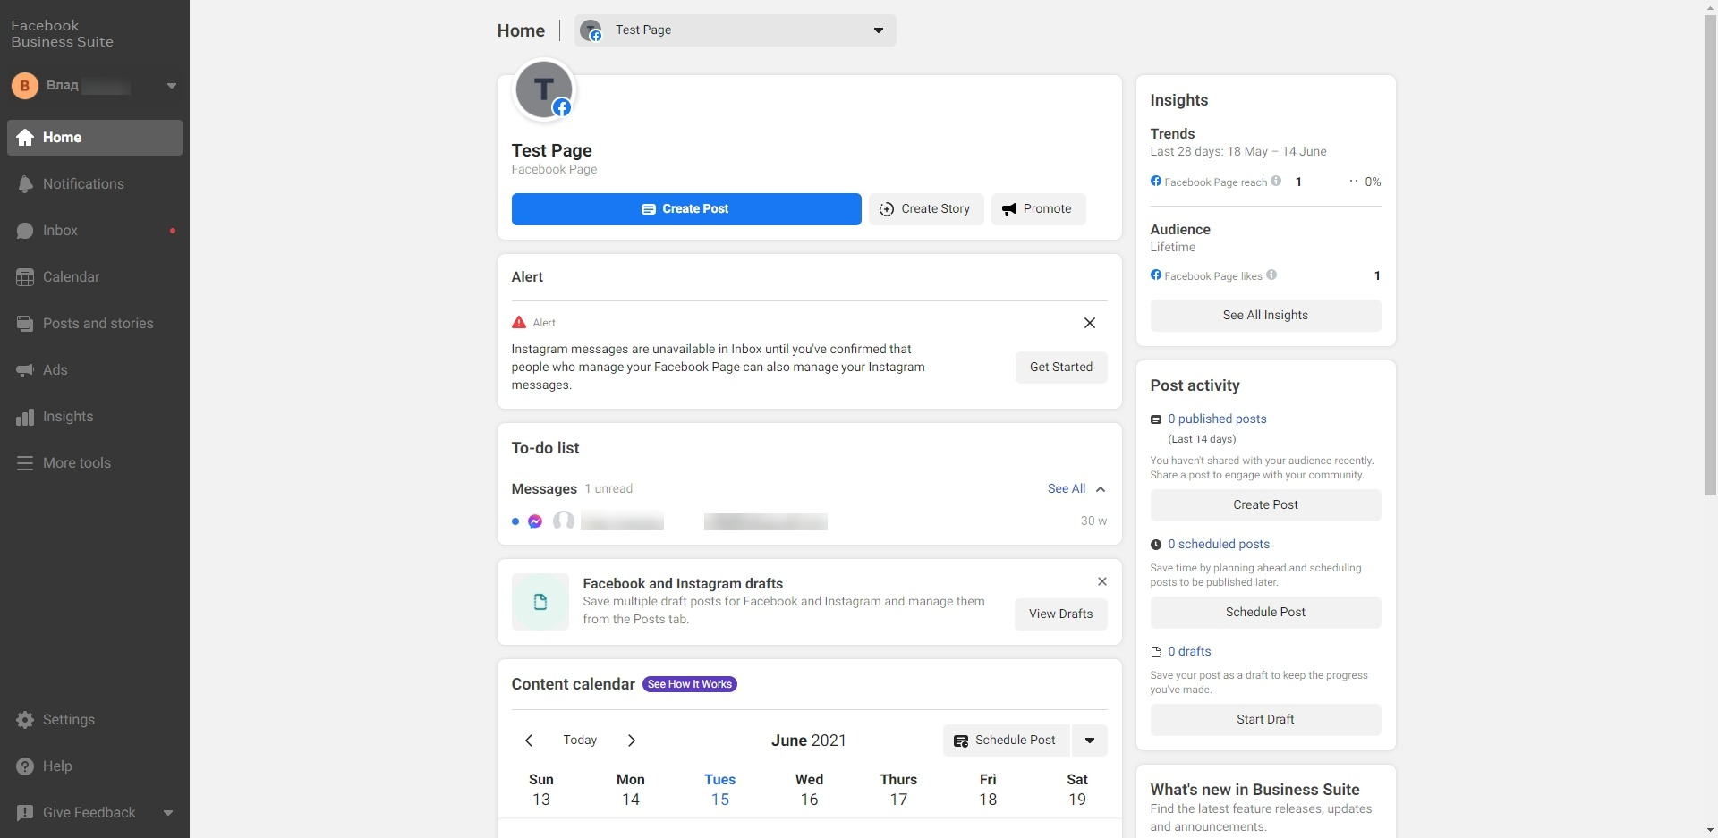Click See All messages link
Image resolution: width=1718 pixels, height=838 pixels.
[x=1067, y=489]
